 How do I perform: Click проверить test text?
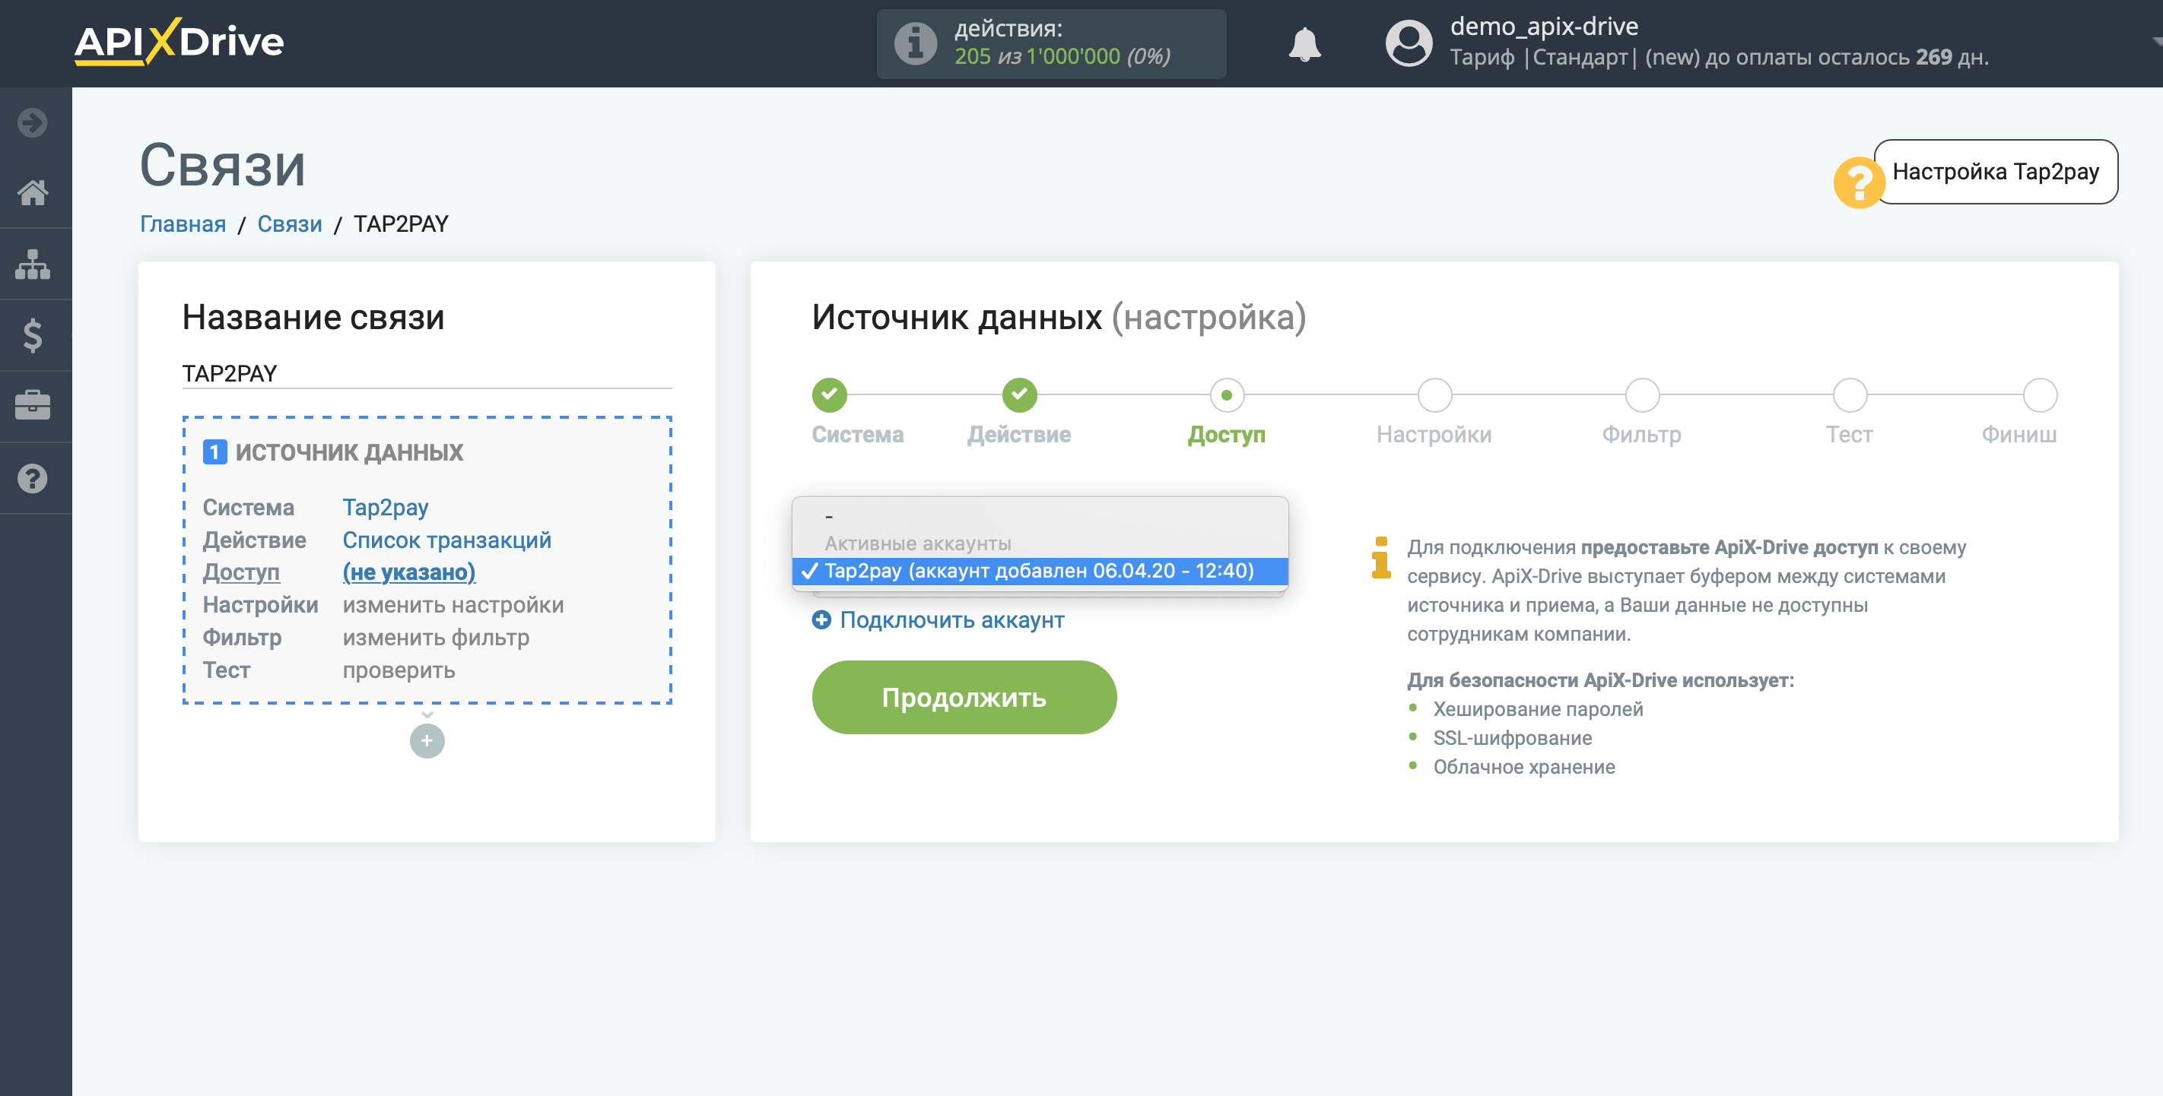tap(399, 670)
